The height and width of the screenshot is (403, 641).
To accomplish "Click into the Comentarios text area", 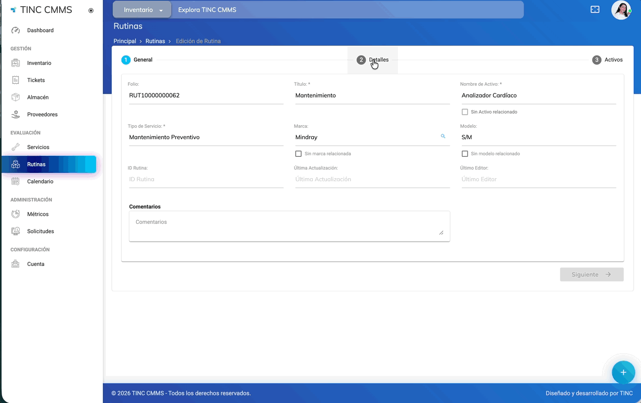I will tap(289, 226).
